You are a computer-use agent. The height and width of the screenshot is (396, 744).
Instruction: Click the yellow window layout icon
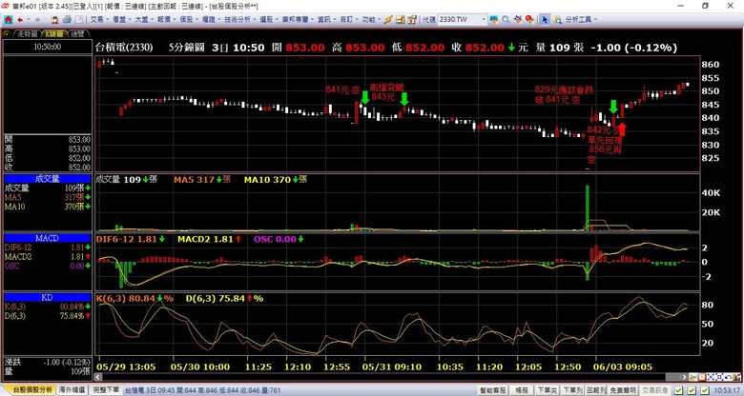pyautogui.click(x=400, y=19)
